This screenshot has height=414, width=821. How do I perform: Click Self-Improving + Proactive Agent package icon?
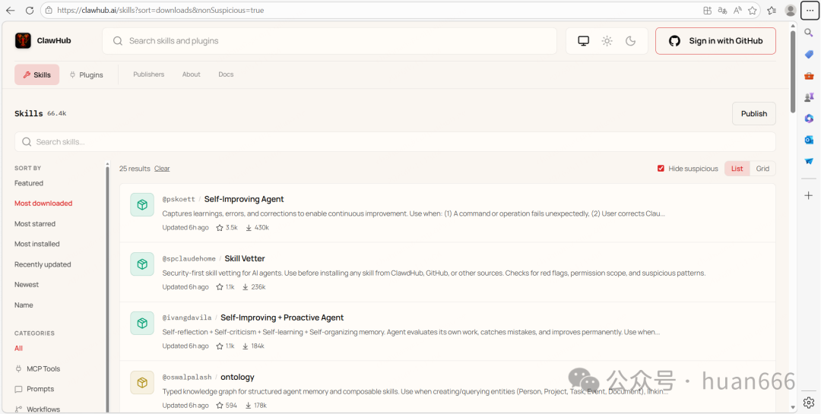tap(142, 323)
